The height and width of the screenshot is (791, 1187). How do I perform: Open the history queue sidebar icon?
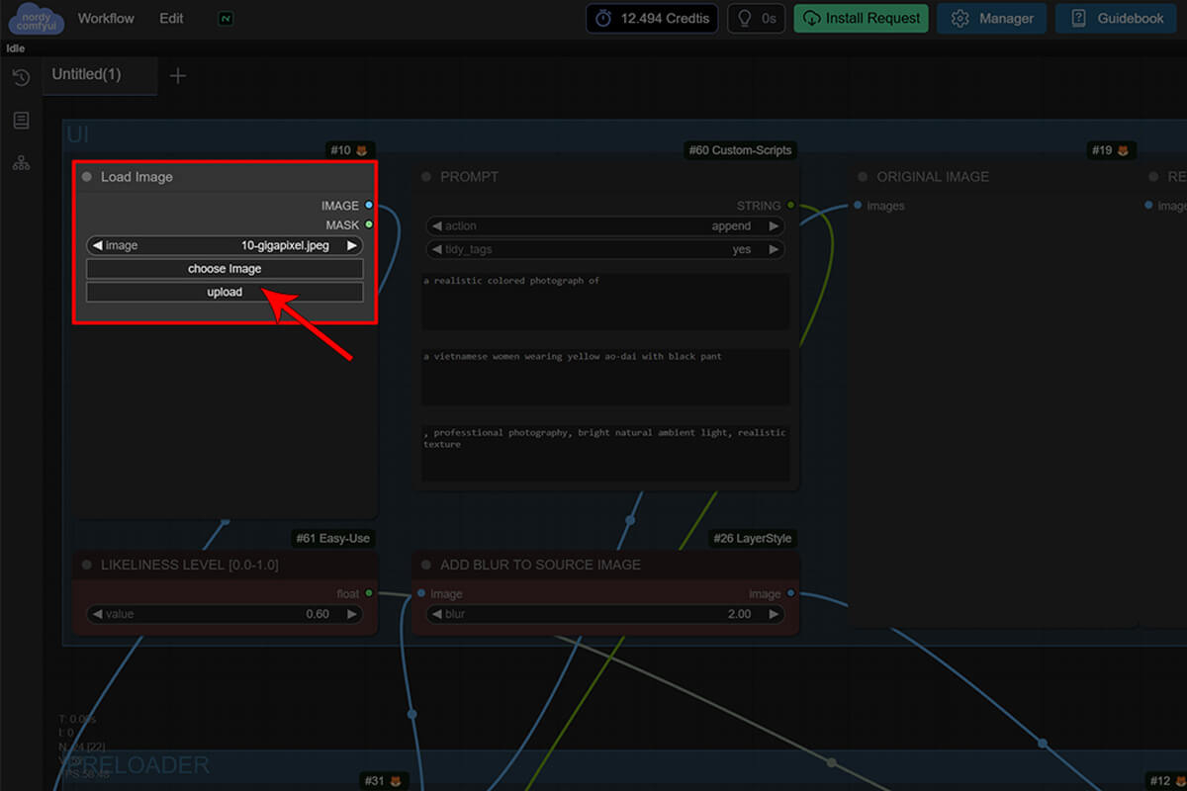[x=21, y=77]
